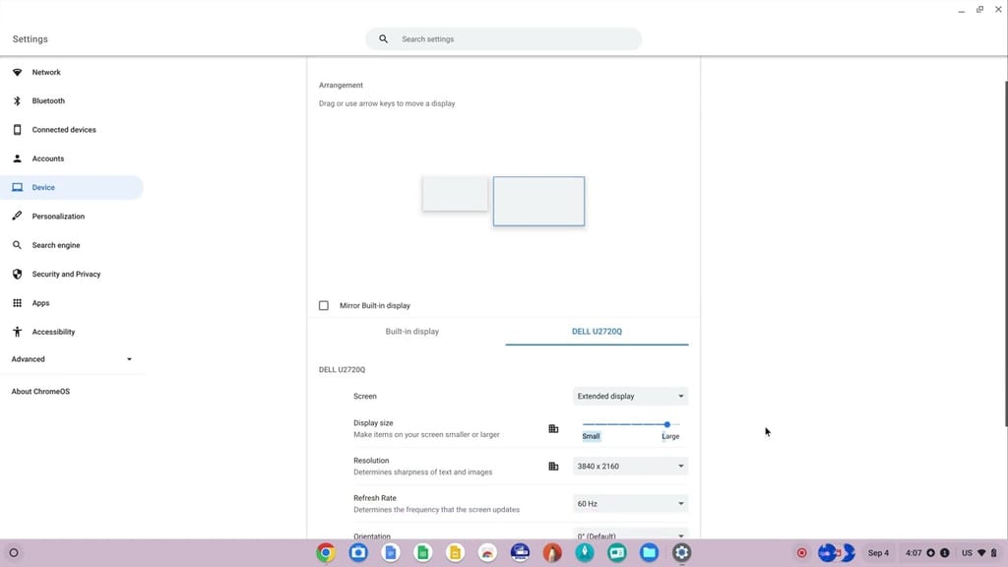The image size is (1008, 567).
Task: Open the Personalization settings section
Action: point(58,217)
